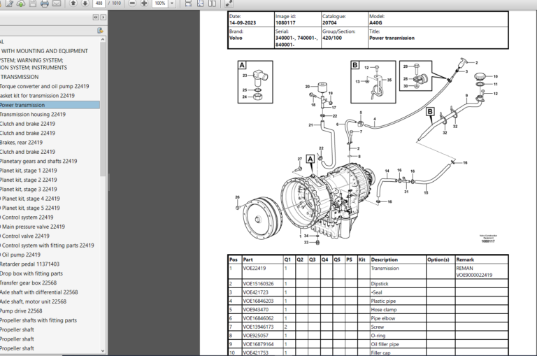Zoom out using the minus button
This screenshot has width=537, height=356.
click(132, 3)
